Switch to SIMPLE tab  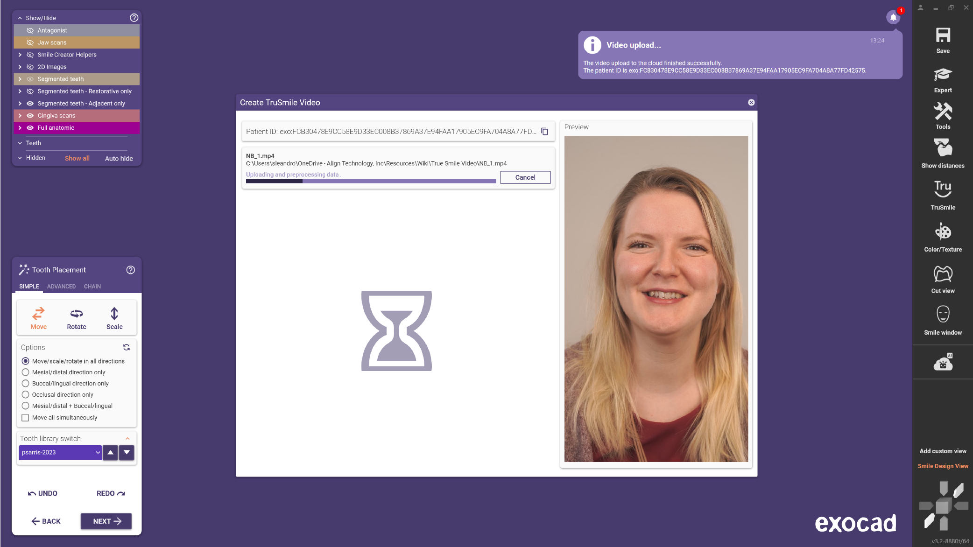[29, 287]
